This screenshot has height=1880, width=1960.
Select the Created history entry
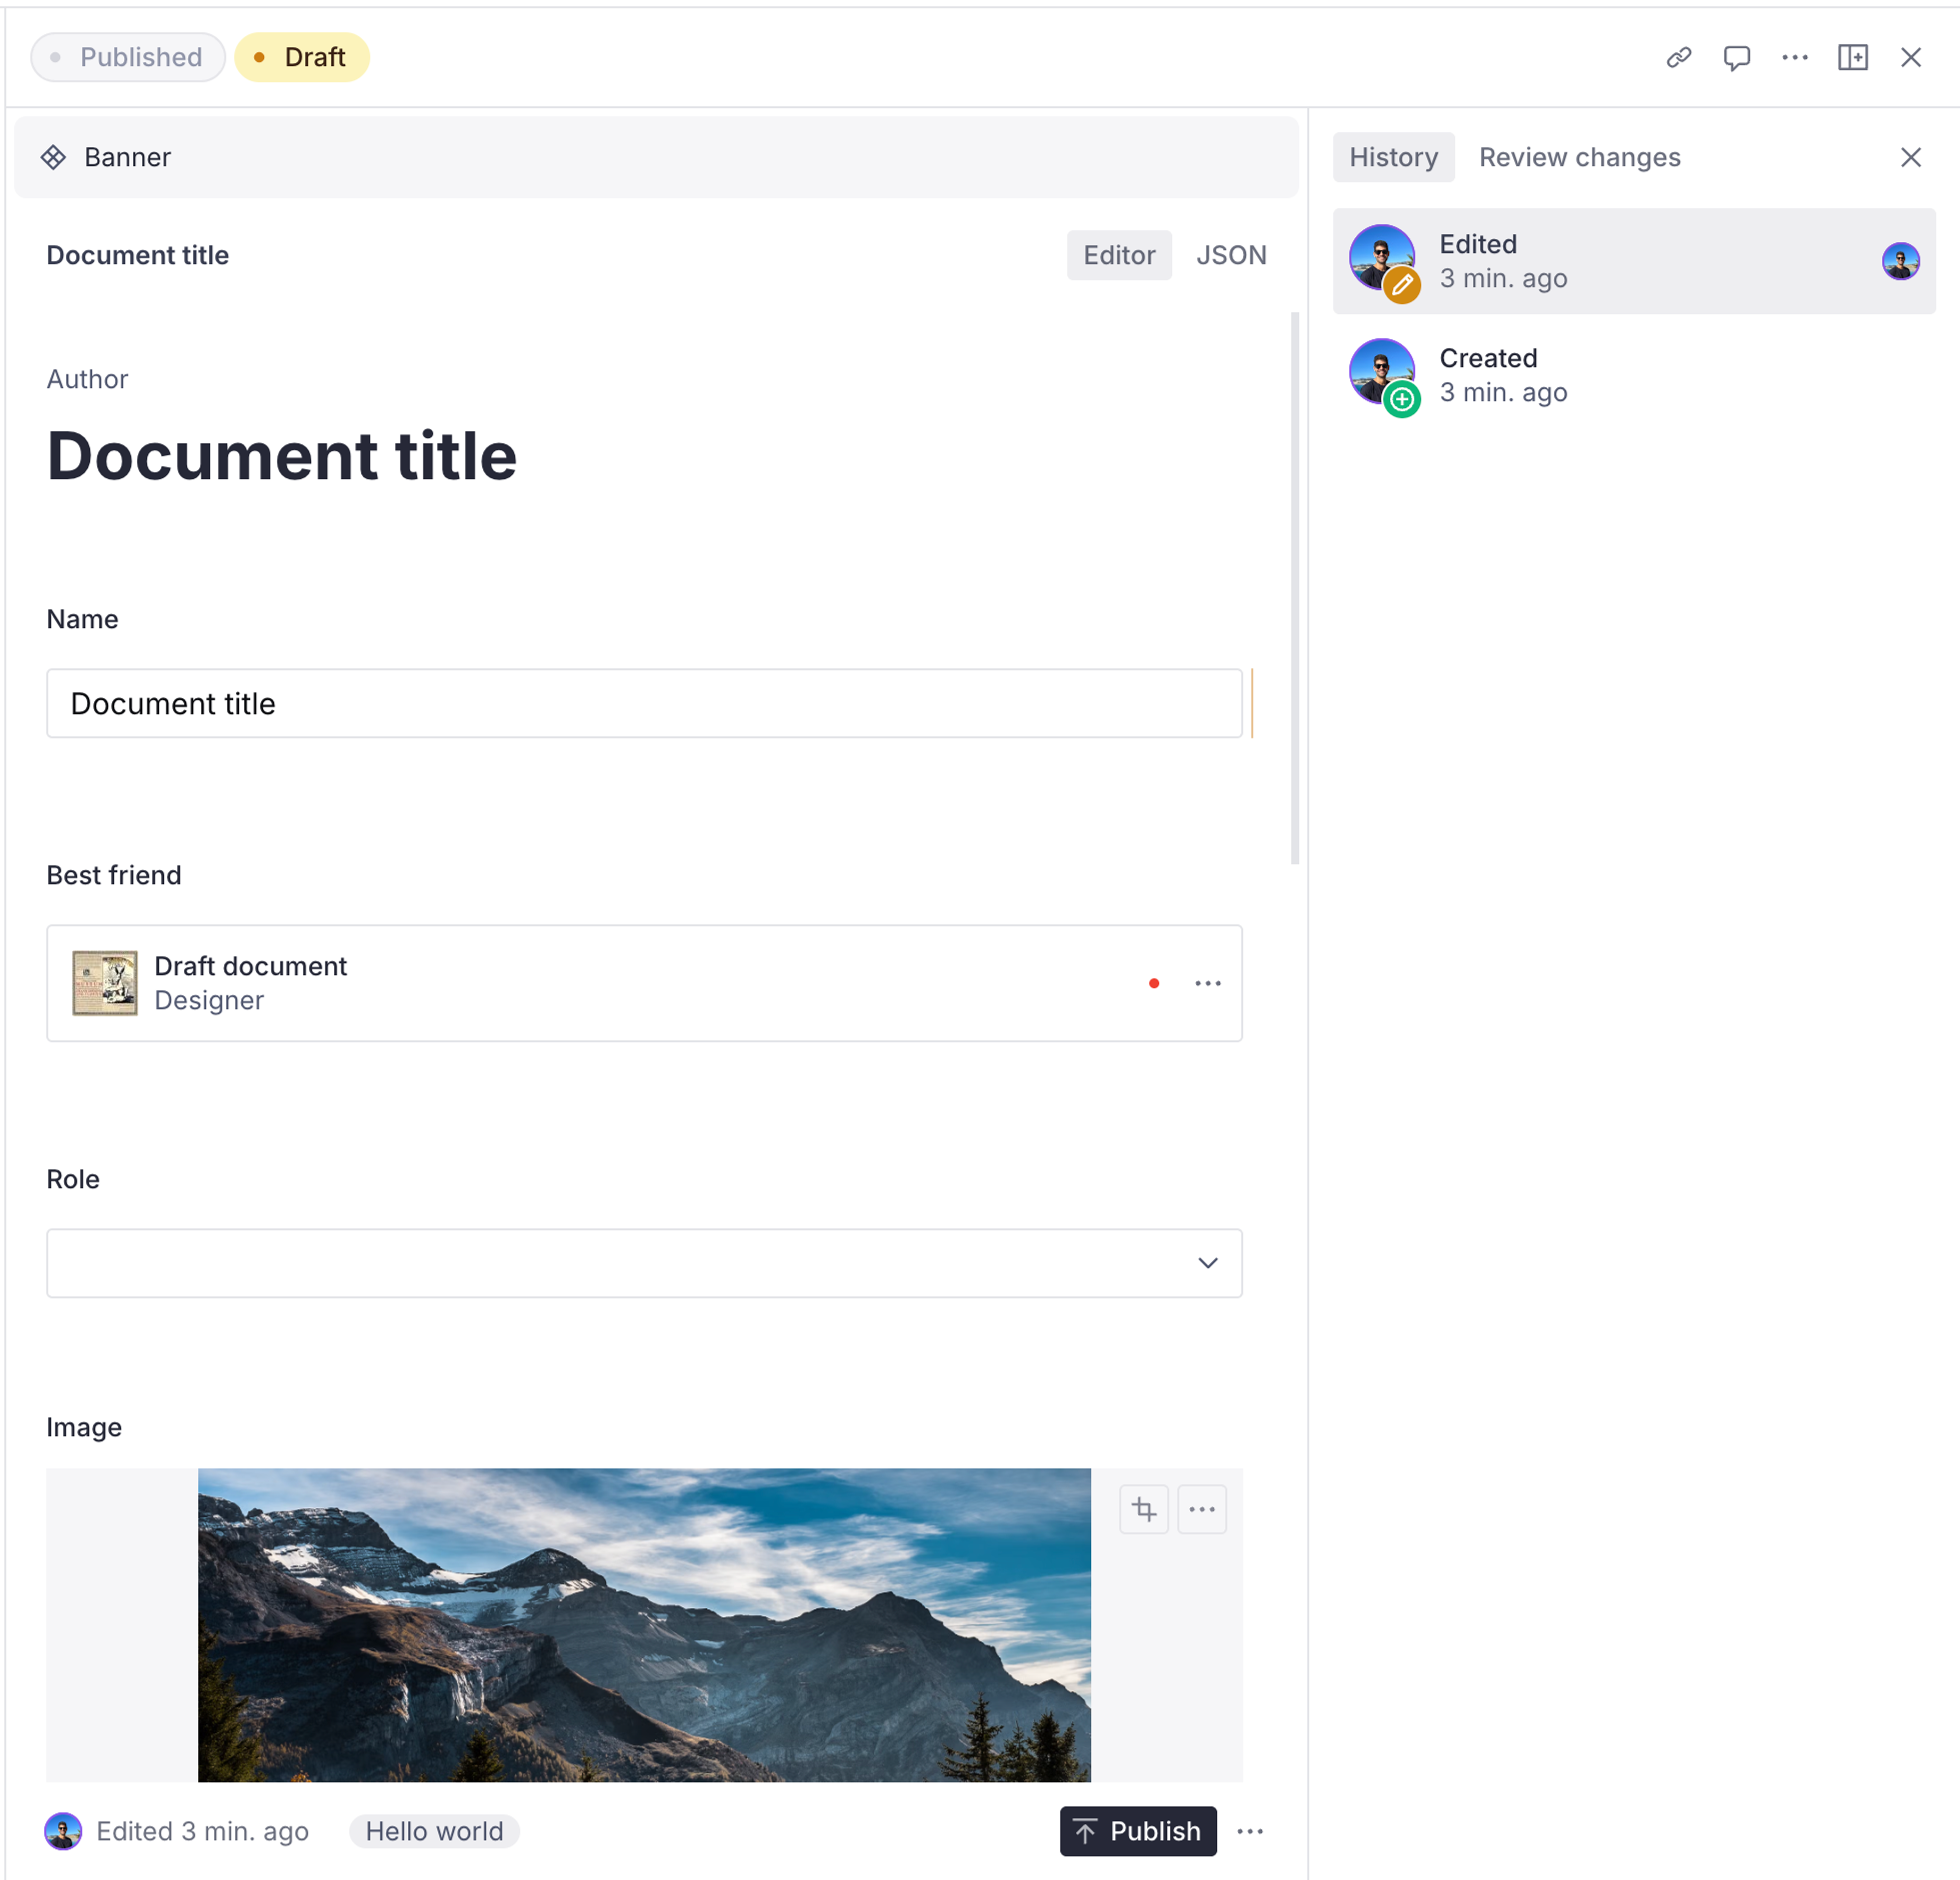1633,375
